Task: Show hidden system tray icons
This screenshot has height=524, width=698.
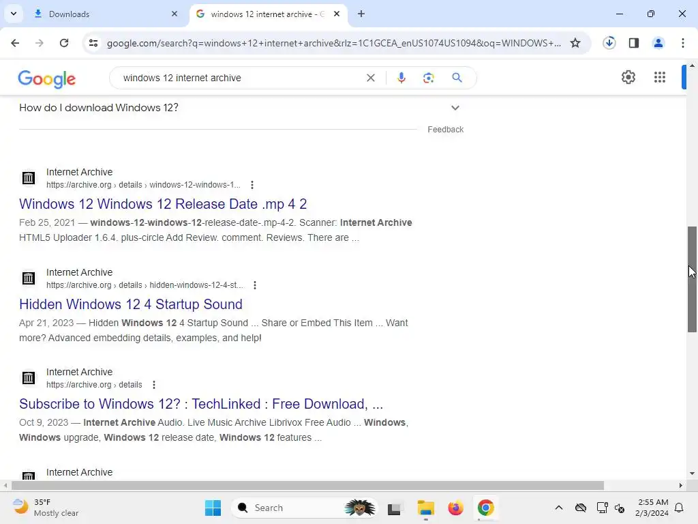Action: [559, 508]
